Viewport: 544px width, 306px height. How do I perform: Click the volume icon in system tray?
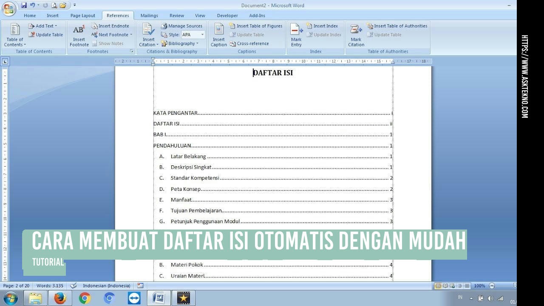tap(490, 298)
